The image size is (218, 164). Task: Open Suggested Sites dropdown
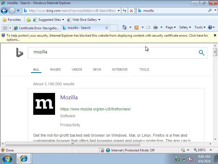click(x=49, y=20)
